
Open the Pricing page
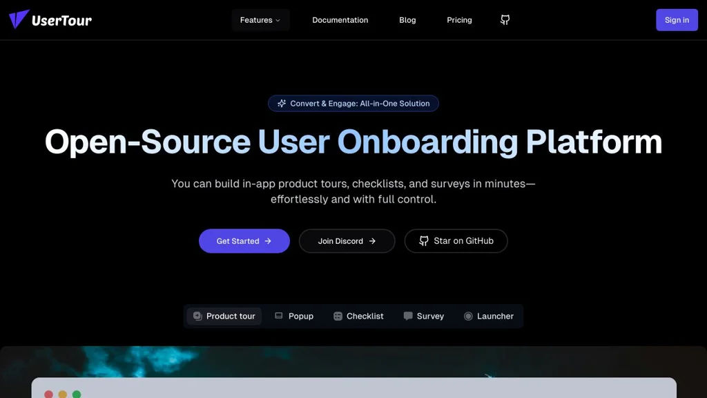(x=459, y=20)
